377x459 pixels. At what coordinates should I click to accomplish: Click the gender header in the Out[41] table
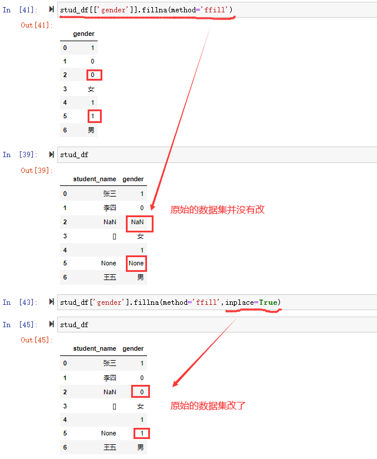[84, 34]
